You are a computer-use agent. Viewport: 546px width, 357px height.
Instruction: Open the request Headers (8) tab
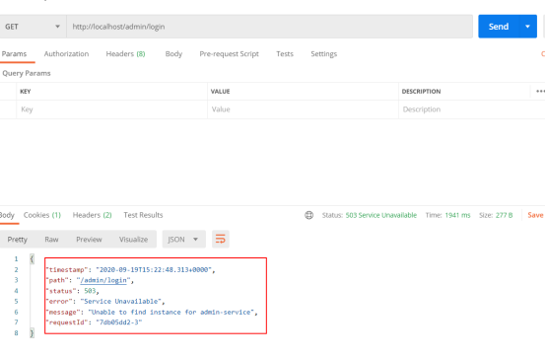tap(125, 54)
